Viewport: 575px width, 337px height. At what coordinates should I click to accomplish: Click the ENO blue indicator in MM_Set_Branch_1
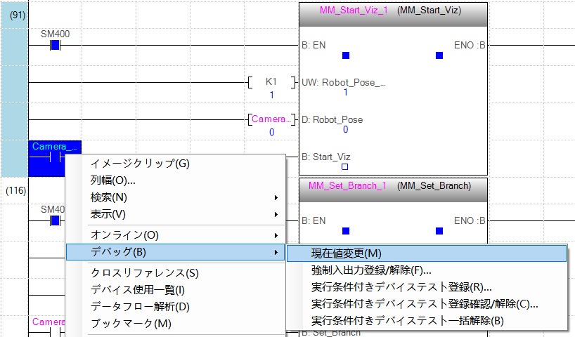point(439,230)
